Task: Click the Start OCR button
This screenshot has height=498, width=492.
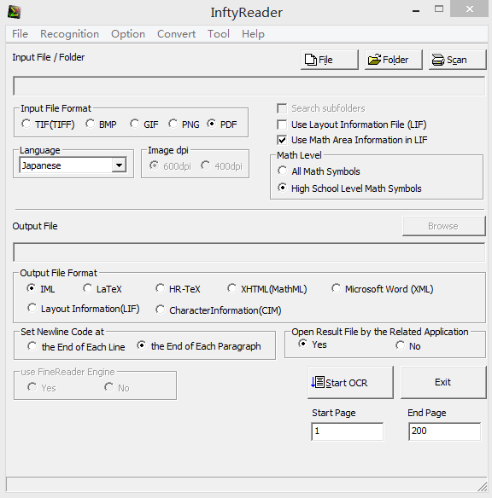Action: click(x=350, y=382)
